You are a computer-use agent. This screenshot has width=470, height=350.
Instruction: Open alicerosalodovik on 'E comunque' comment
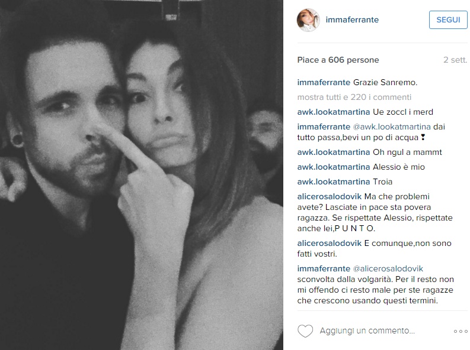pos(330,244)
